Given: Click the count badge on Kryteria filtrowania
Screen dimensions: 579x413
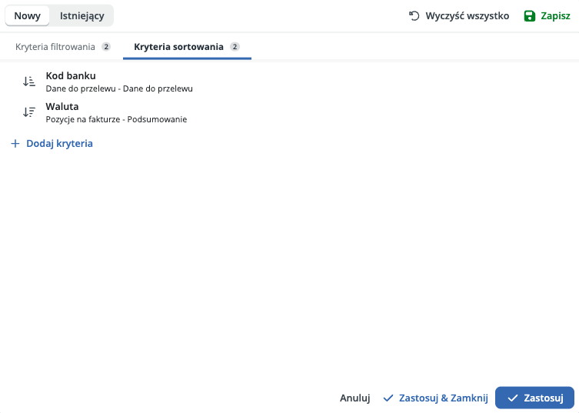Looking at the screenshot, I should tap(106, 47).
